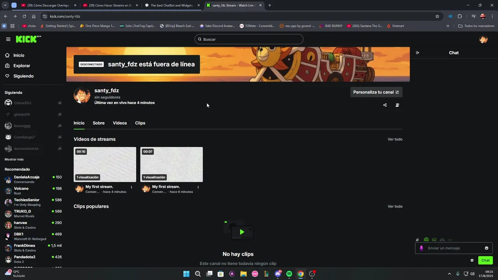This screenshot has height=280, width=498.
Task: Open Spotify from the taskbar
Action: 289,274
